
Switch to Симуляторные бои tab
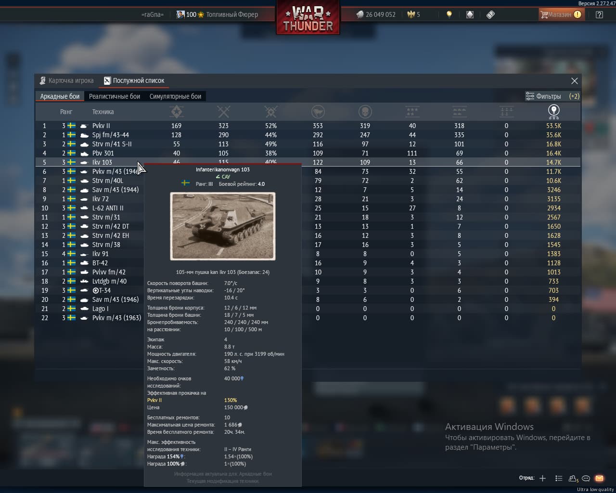point(175,96)
